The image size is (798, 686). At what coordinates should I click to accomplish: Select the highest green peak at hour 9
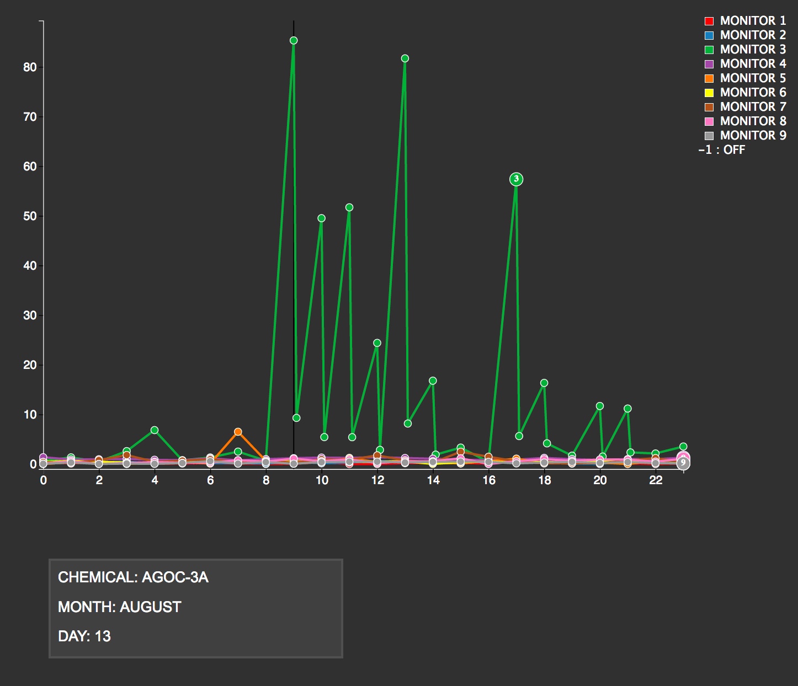coord(294,40)
